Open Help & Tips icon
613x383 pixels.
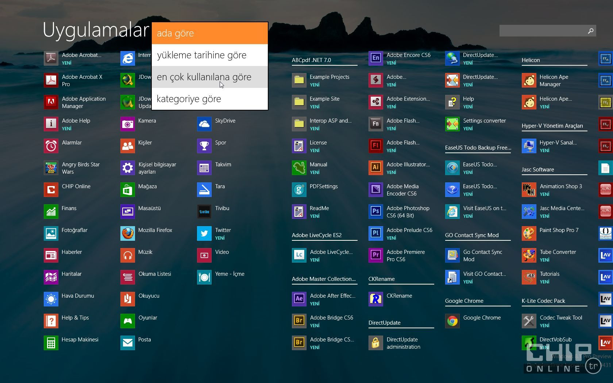pyautogui.click(x=51, y=321)
